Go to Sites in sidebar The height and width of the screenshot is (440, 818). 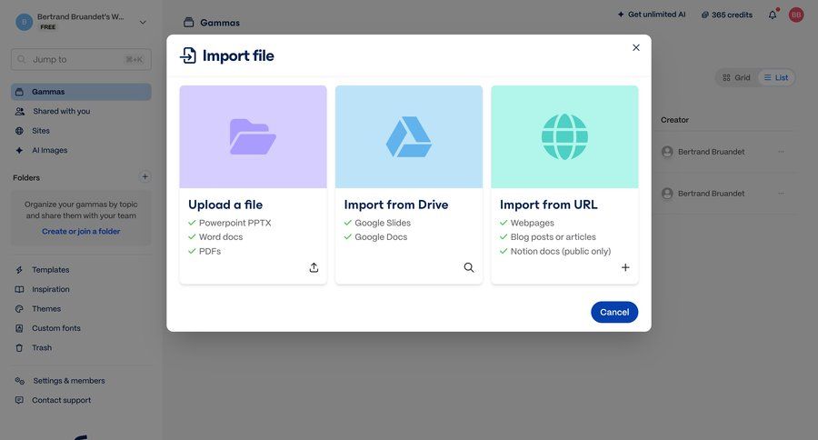[x=41, y=131]
